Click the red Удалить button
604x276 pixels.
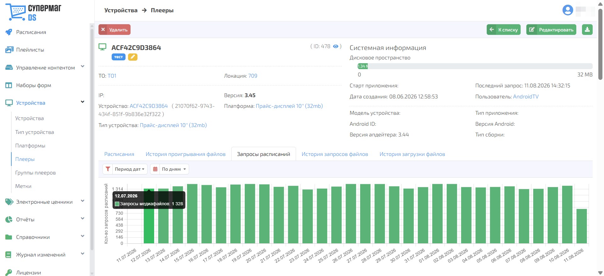115,30
